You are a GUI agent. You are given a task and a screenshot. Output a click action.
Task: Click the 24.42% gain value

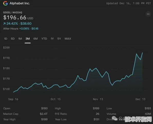(x=12, y=24)
